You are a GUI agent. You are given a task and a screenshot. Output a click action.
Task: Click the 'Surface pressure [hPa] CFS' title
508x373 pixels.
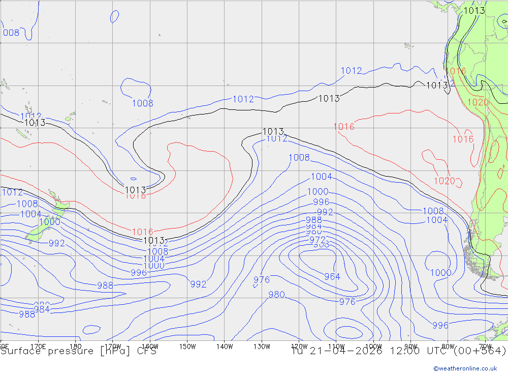(79, 351)
